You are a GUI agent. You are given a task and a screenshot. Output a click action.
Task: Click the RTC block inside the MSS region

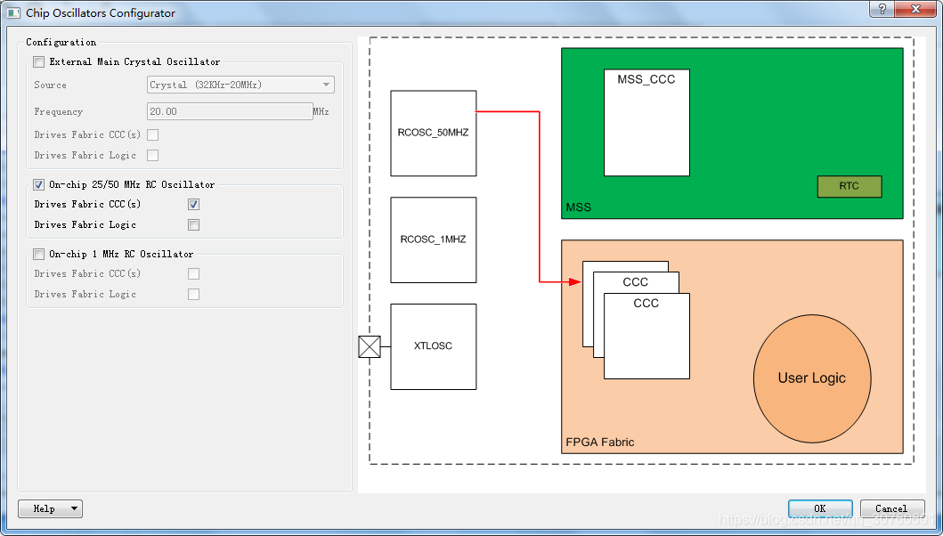pos(849,186)
